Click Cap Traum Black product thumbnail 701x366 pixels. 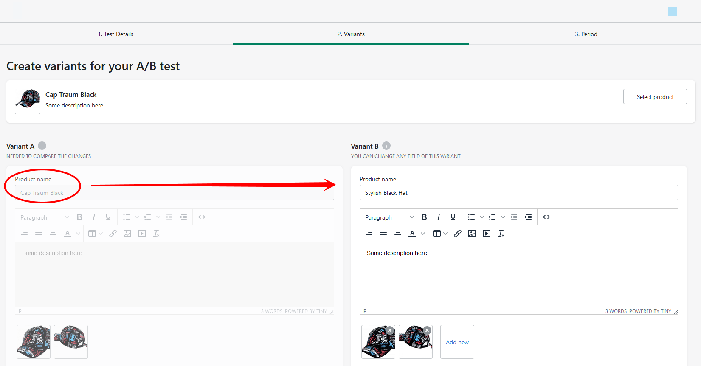pyautogui.click(x=28, y=101)
